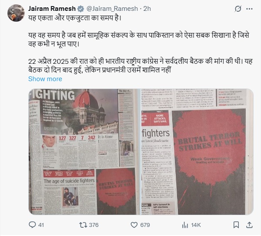Viewport: 261px width, 236px height.
Task: Click the 679 likes count
Action: (x=145, y=225)
